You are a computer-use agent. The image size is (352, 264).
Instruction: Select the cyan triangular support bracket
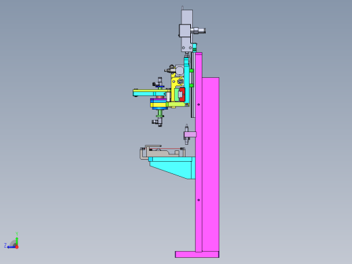tap(173, 167)
